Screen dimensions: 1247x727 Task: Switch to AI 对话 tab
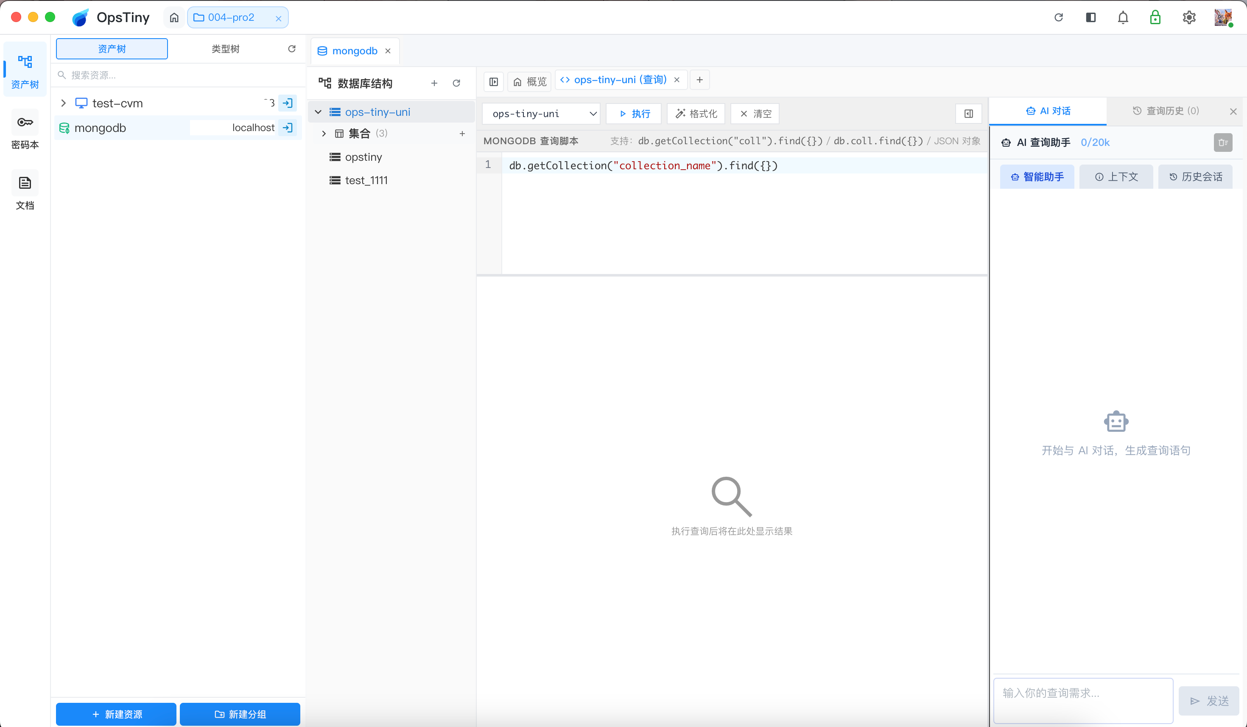tap(1048, 111)
